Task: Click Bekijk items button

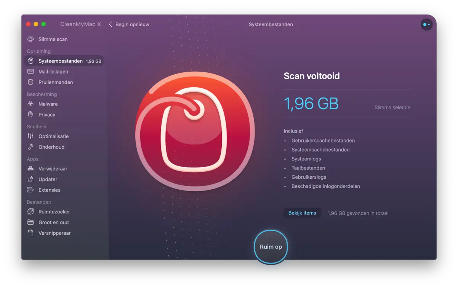Action: (302, 213)
